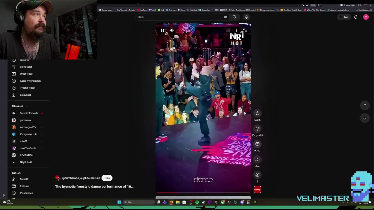Go to the next Short with down arrow

coord(365,118)
